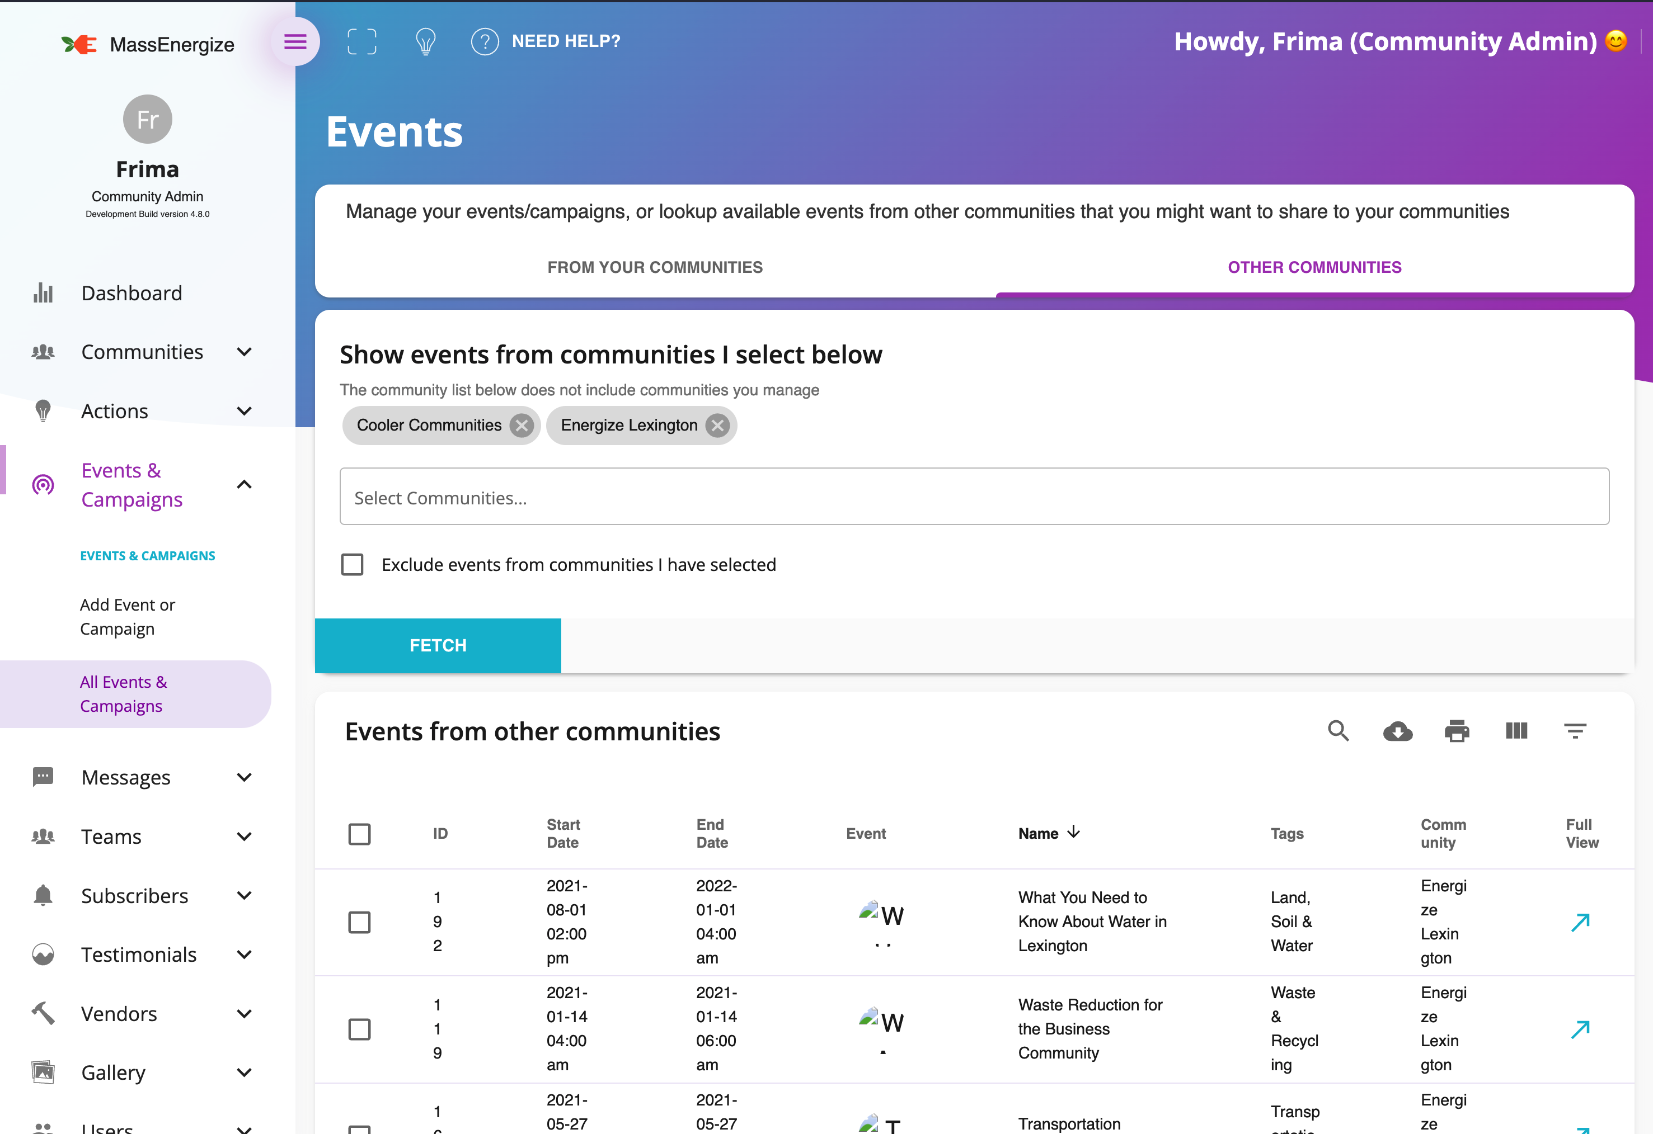Select the checkbox for event ID 192
1653x1134 pixels.
point(360,922)
